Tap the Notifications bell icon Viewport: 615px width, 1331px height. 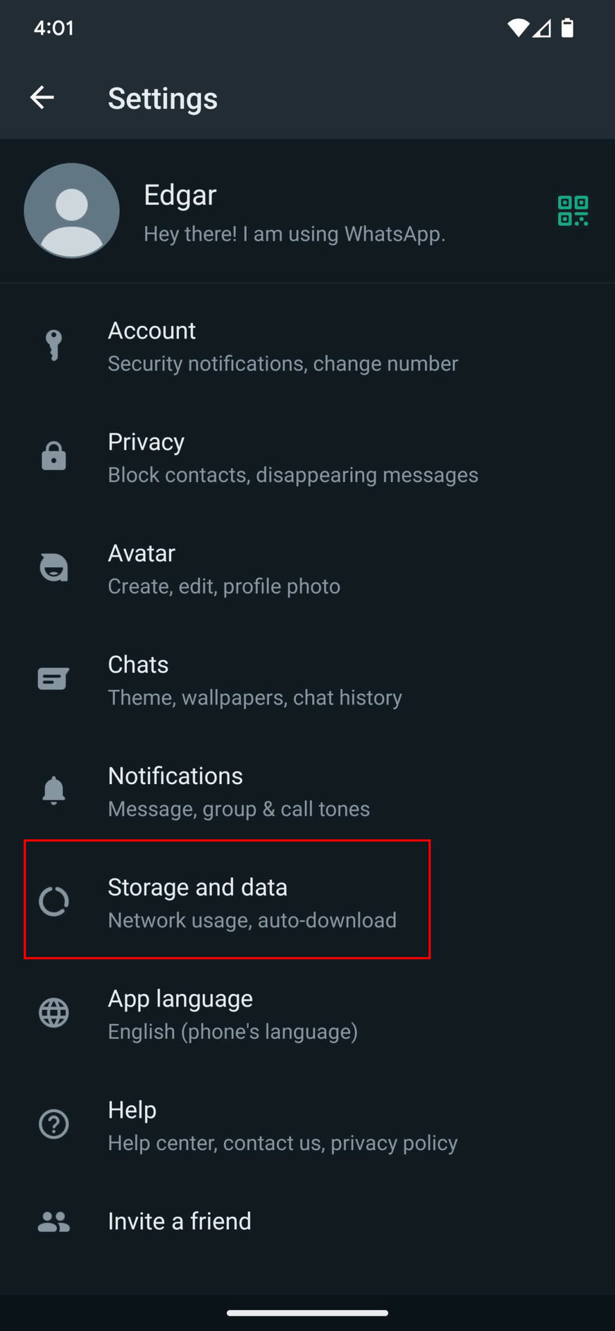pos(53,790)
